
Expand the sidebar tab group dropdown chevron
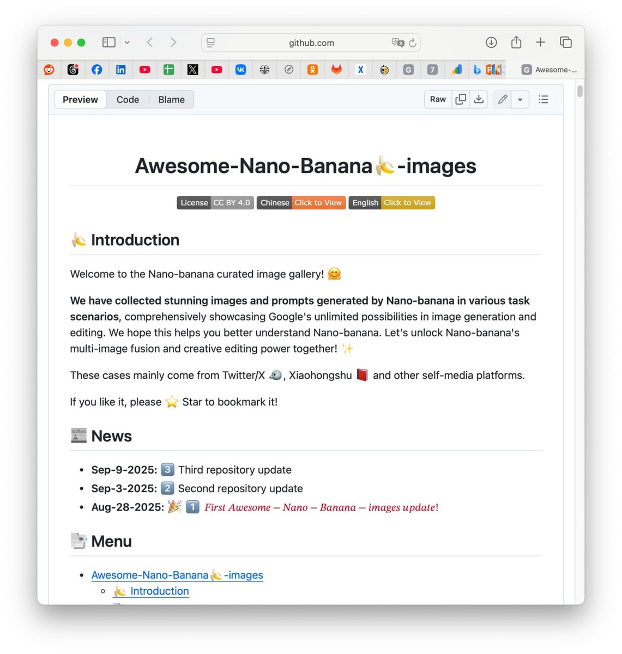click(x=127, y=43)
